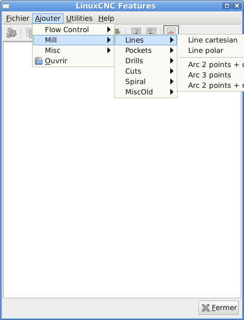Click the X icon on Fermer button
The width and height of the screenshot is (244, 320).
point(206,308)
